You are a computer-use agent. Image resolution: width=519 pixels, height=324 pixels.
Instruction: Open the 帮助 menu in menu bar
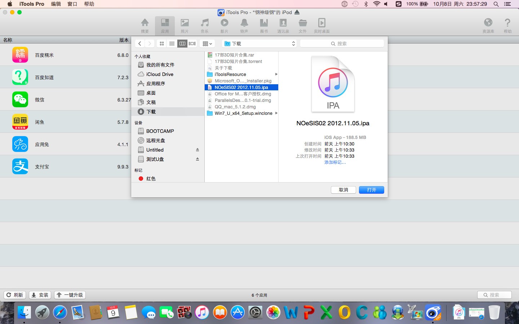click(x=89, y=4)
